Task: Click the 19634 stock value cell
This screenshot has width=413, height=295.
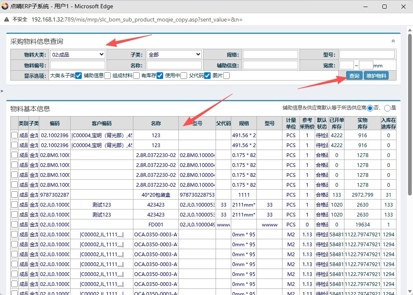Action: pyautogui.click(x=363, y=225)
